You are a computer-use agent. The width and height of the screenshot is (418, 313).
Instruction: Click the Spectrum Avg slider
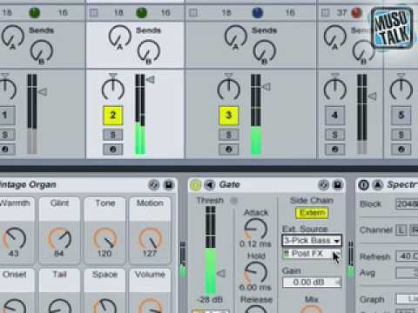point(408,273)
